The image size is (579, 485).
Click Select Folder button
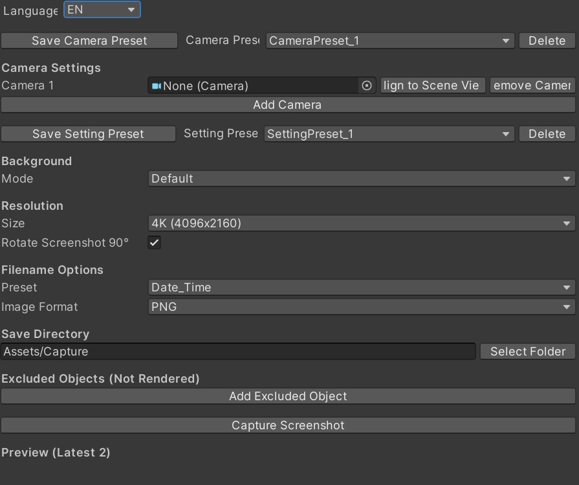[528, 352]
